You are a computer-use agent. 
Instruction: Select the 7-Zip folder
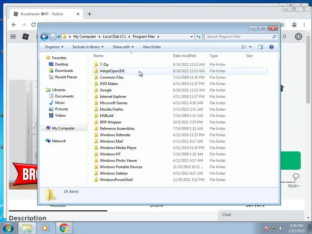180,65
